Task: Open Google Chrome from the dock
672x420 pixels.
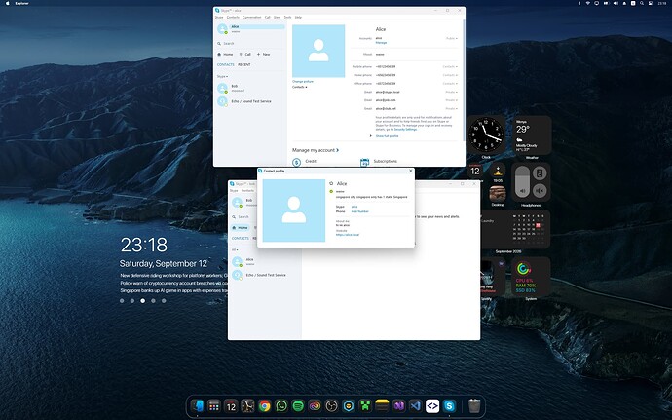Action: pyautogui.click(x=265, y=405)
